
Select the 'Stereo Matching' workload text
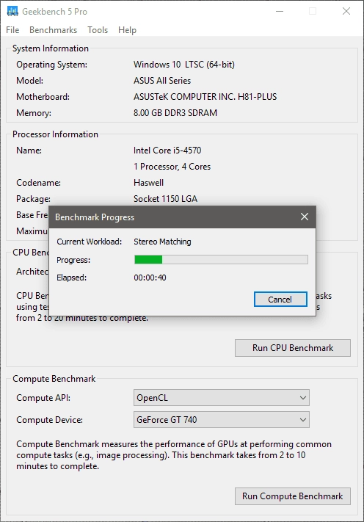pos(162,242)
